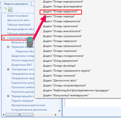This screenshot has height=118, width=121.
Task: Collapse the Первинне обстеження tree node
Action: coord(8,47)
